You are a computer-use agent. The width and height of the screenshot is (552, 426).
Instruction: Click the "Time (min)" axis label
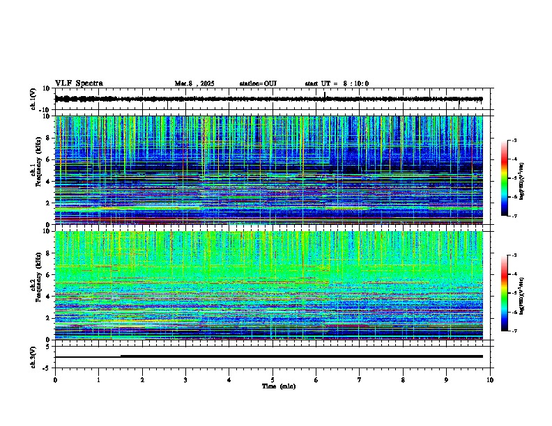coord(279,386)
